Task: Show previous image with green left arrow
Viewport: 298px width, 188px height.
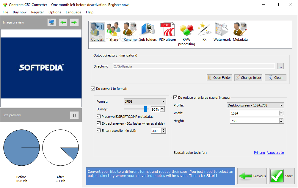Action: tap(63, 22)
